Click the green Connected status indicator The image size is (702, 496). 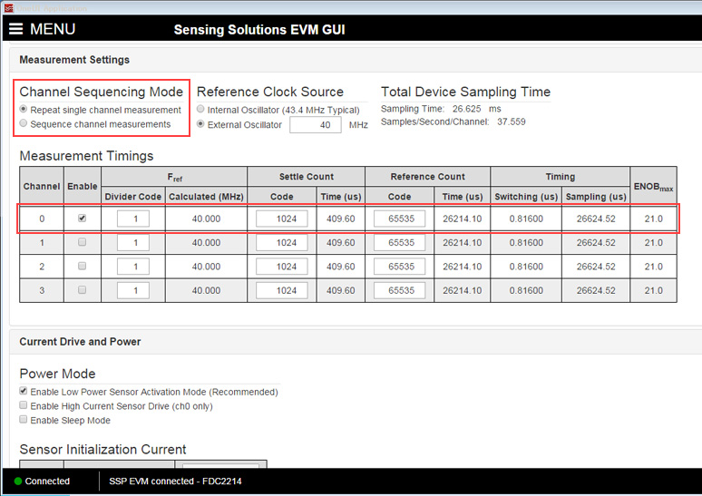18,481
